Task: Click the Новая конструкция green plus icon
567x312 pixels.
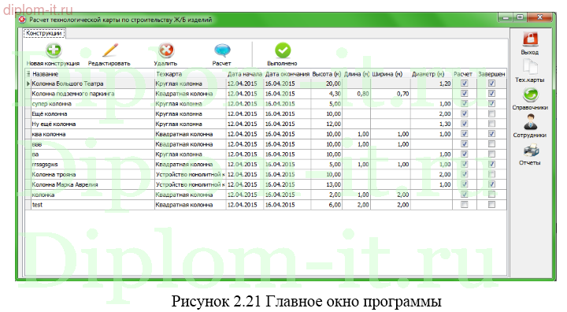Action: coord(54,50)
